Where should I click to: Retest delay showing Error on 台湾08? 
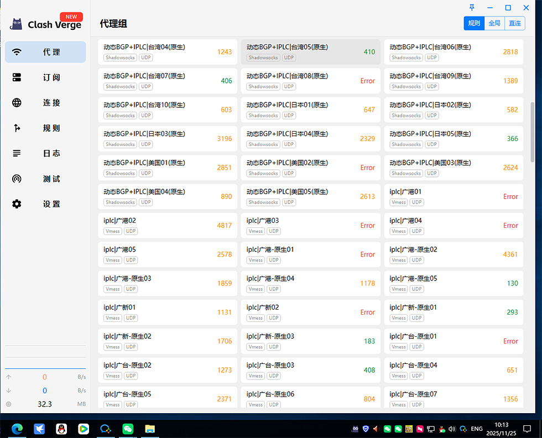click(x=367, y=81)
